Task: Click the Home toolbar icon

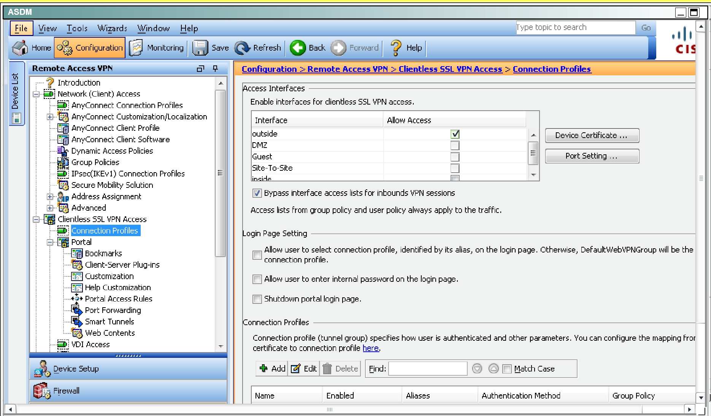Action: [x=20, y=48]
